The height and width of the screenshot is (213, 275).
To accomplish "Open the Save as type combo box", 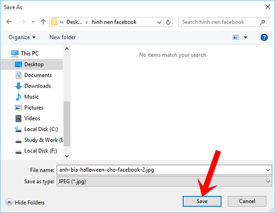I will coord(164,182).
